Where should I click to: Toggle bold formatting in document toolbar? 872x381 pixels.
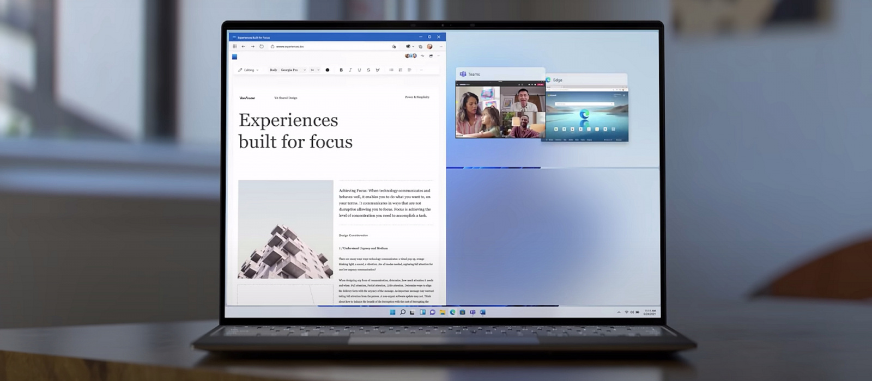[x=341, y=70]
